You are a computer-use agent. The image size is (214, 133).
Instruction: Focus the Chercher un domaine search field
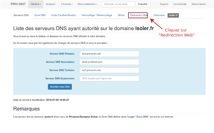[118, 4]
